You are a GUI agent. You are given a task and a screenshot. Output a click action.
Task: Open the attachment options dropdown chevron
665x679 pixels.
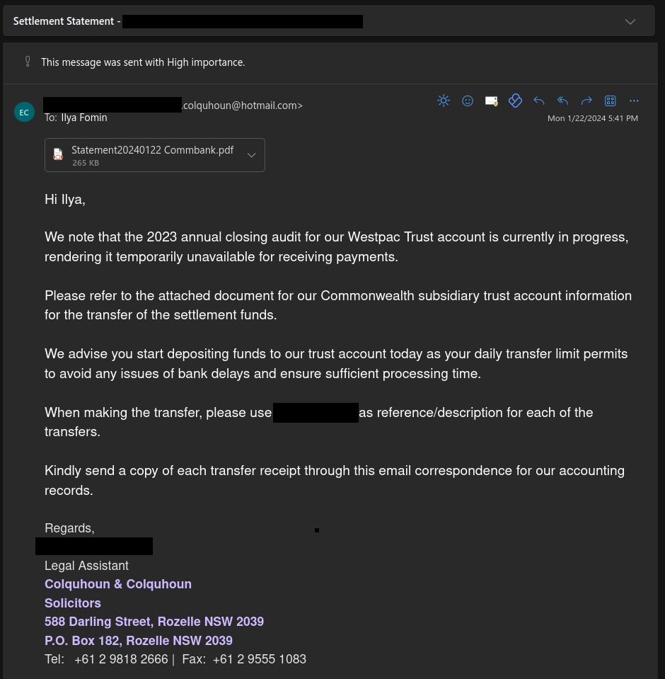click(x=251, y=154)
